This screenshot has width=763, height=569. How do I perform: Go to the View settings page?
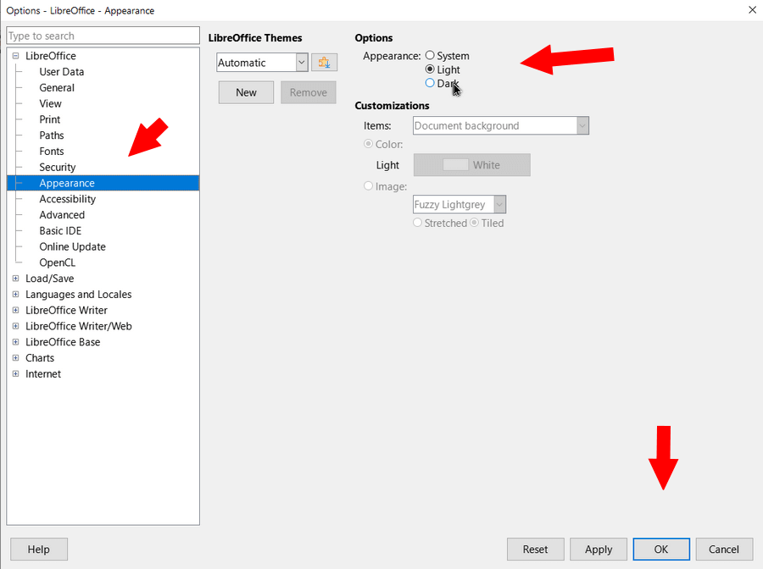(50, 103)
